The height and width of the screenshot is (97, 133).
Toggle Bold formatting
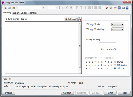[x=62, y=8]
